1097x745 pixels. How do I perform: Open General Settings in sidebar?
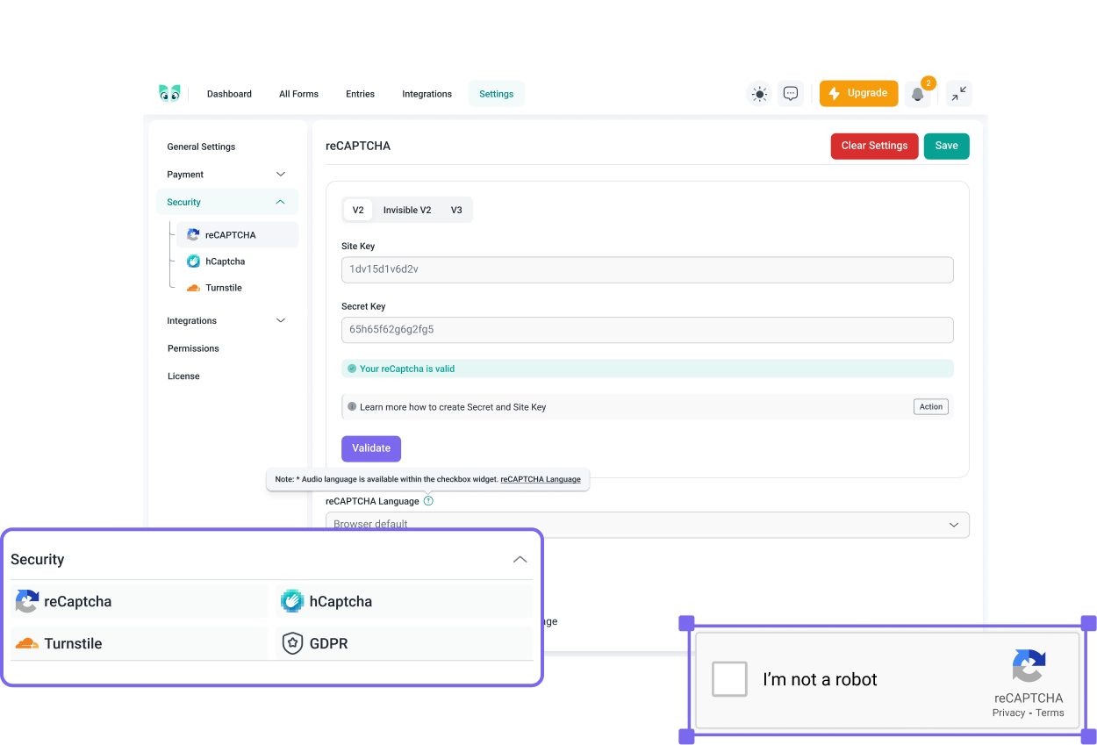[201, 147]
